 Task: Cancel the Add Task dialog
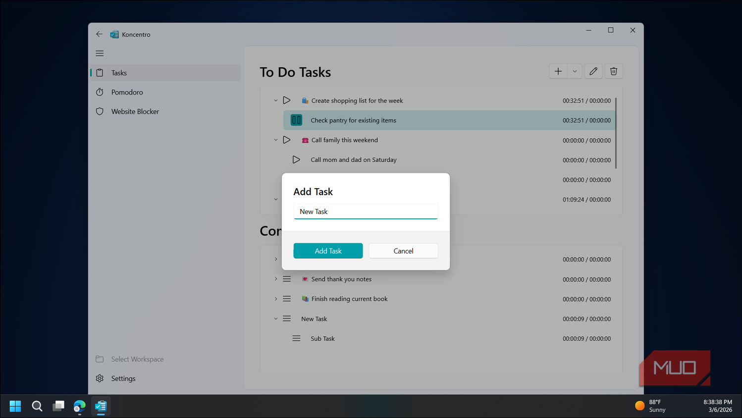[x=403, y=251]
